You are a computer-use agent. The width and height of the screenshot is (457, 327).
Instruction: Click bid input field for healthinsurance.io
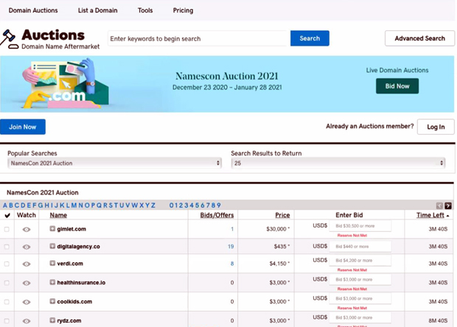360,280
